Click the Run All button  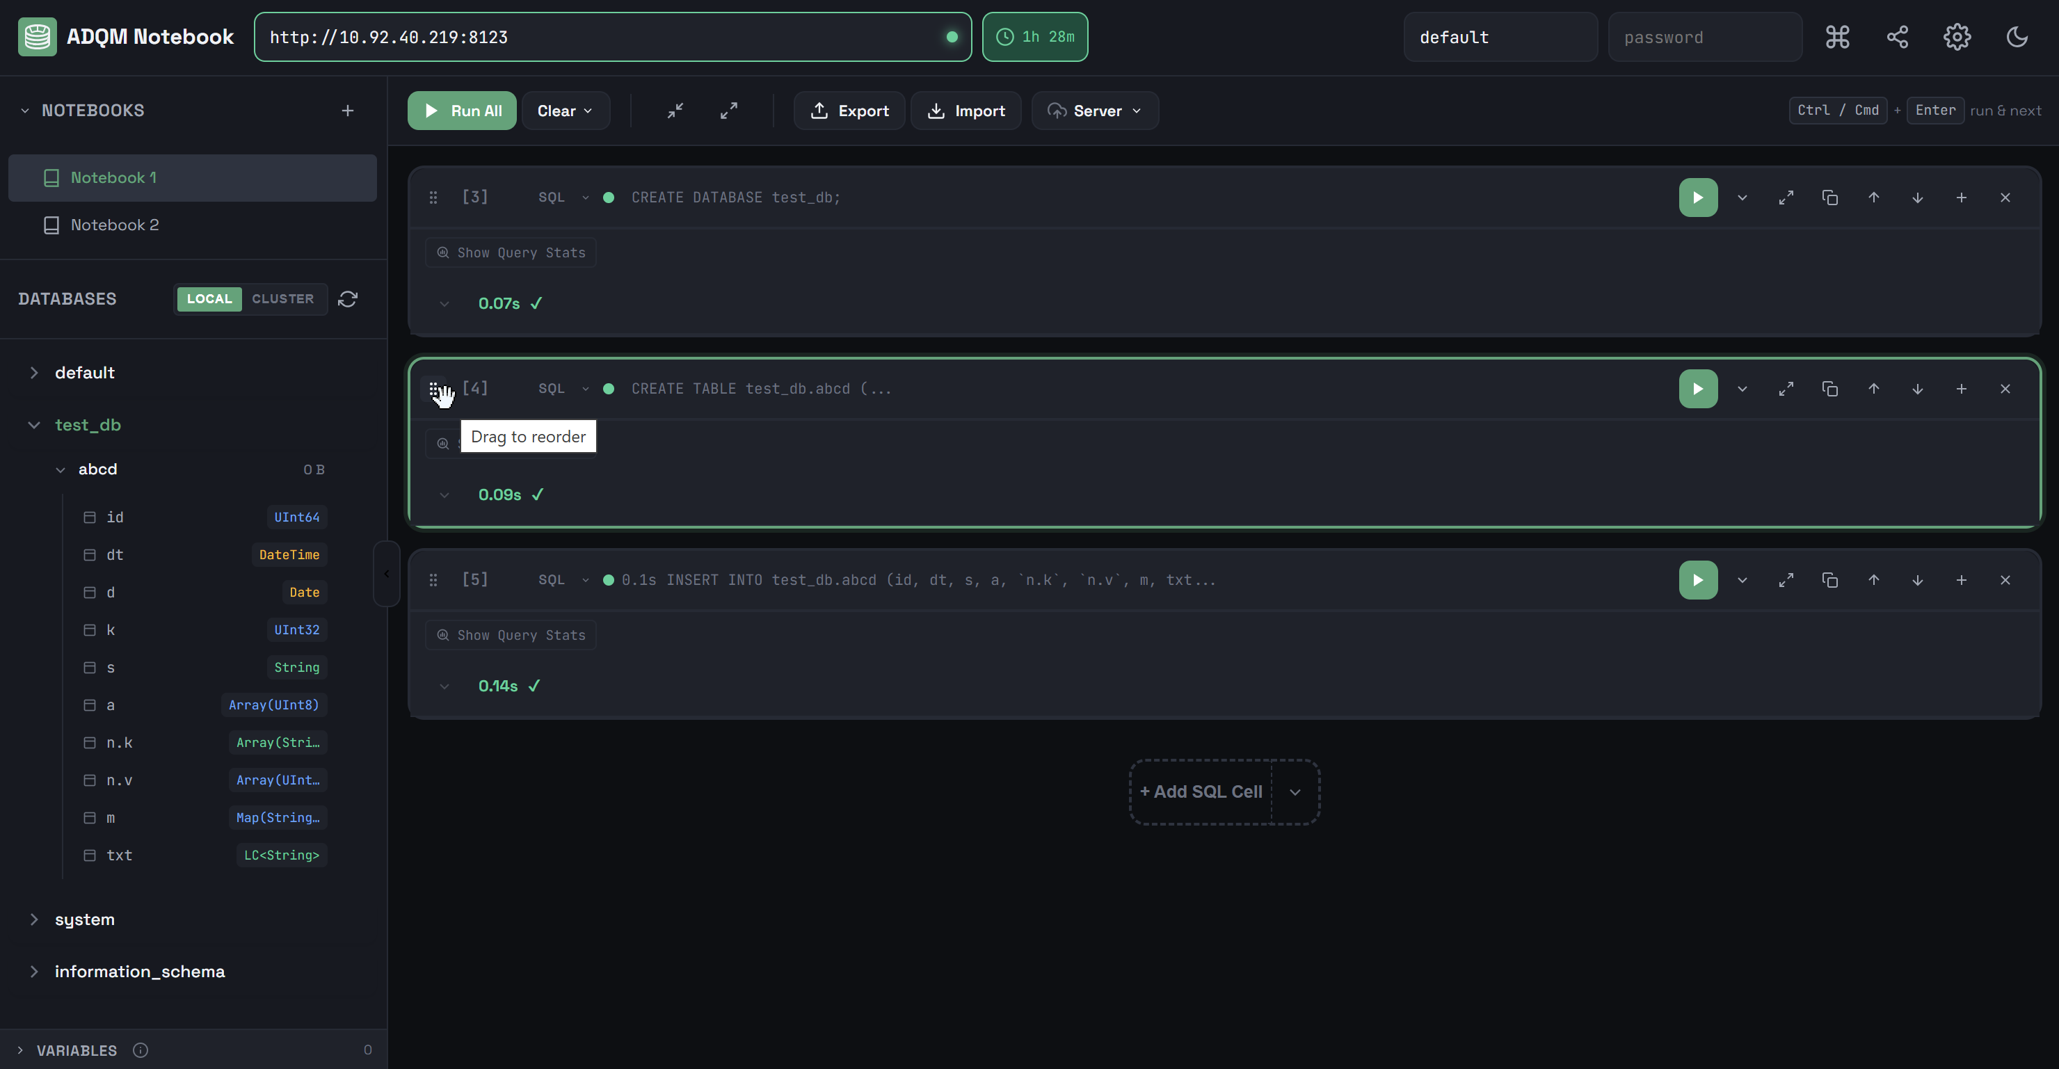pyautogui.click(x=462, y=111)
